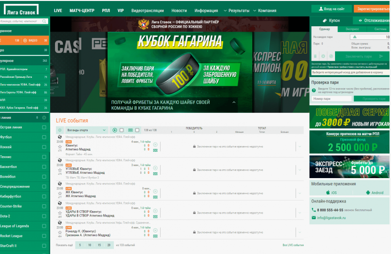Open the Видеотрансляции menu item
This screenshot has height=254, width=391.
(148, 11)
